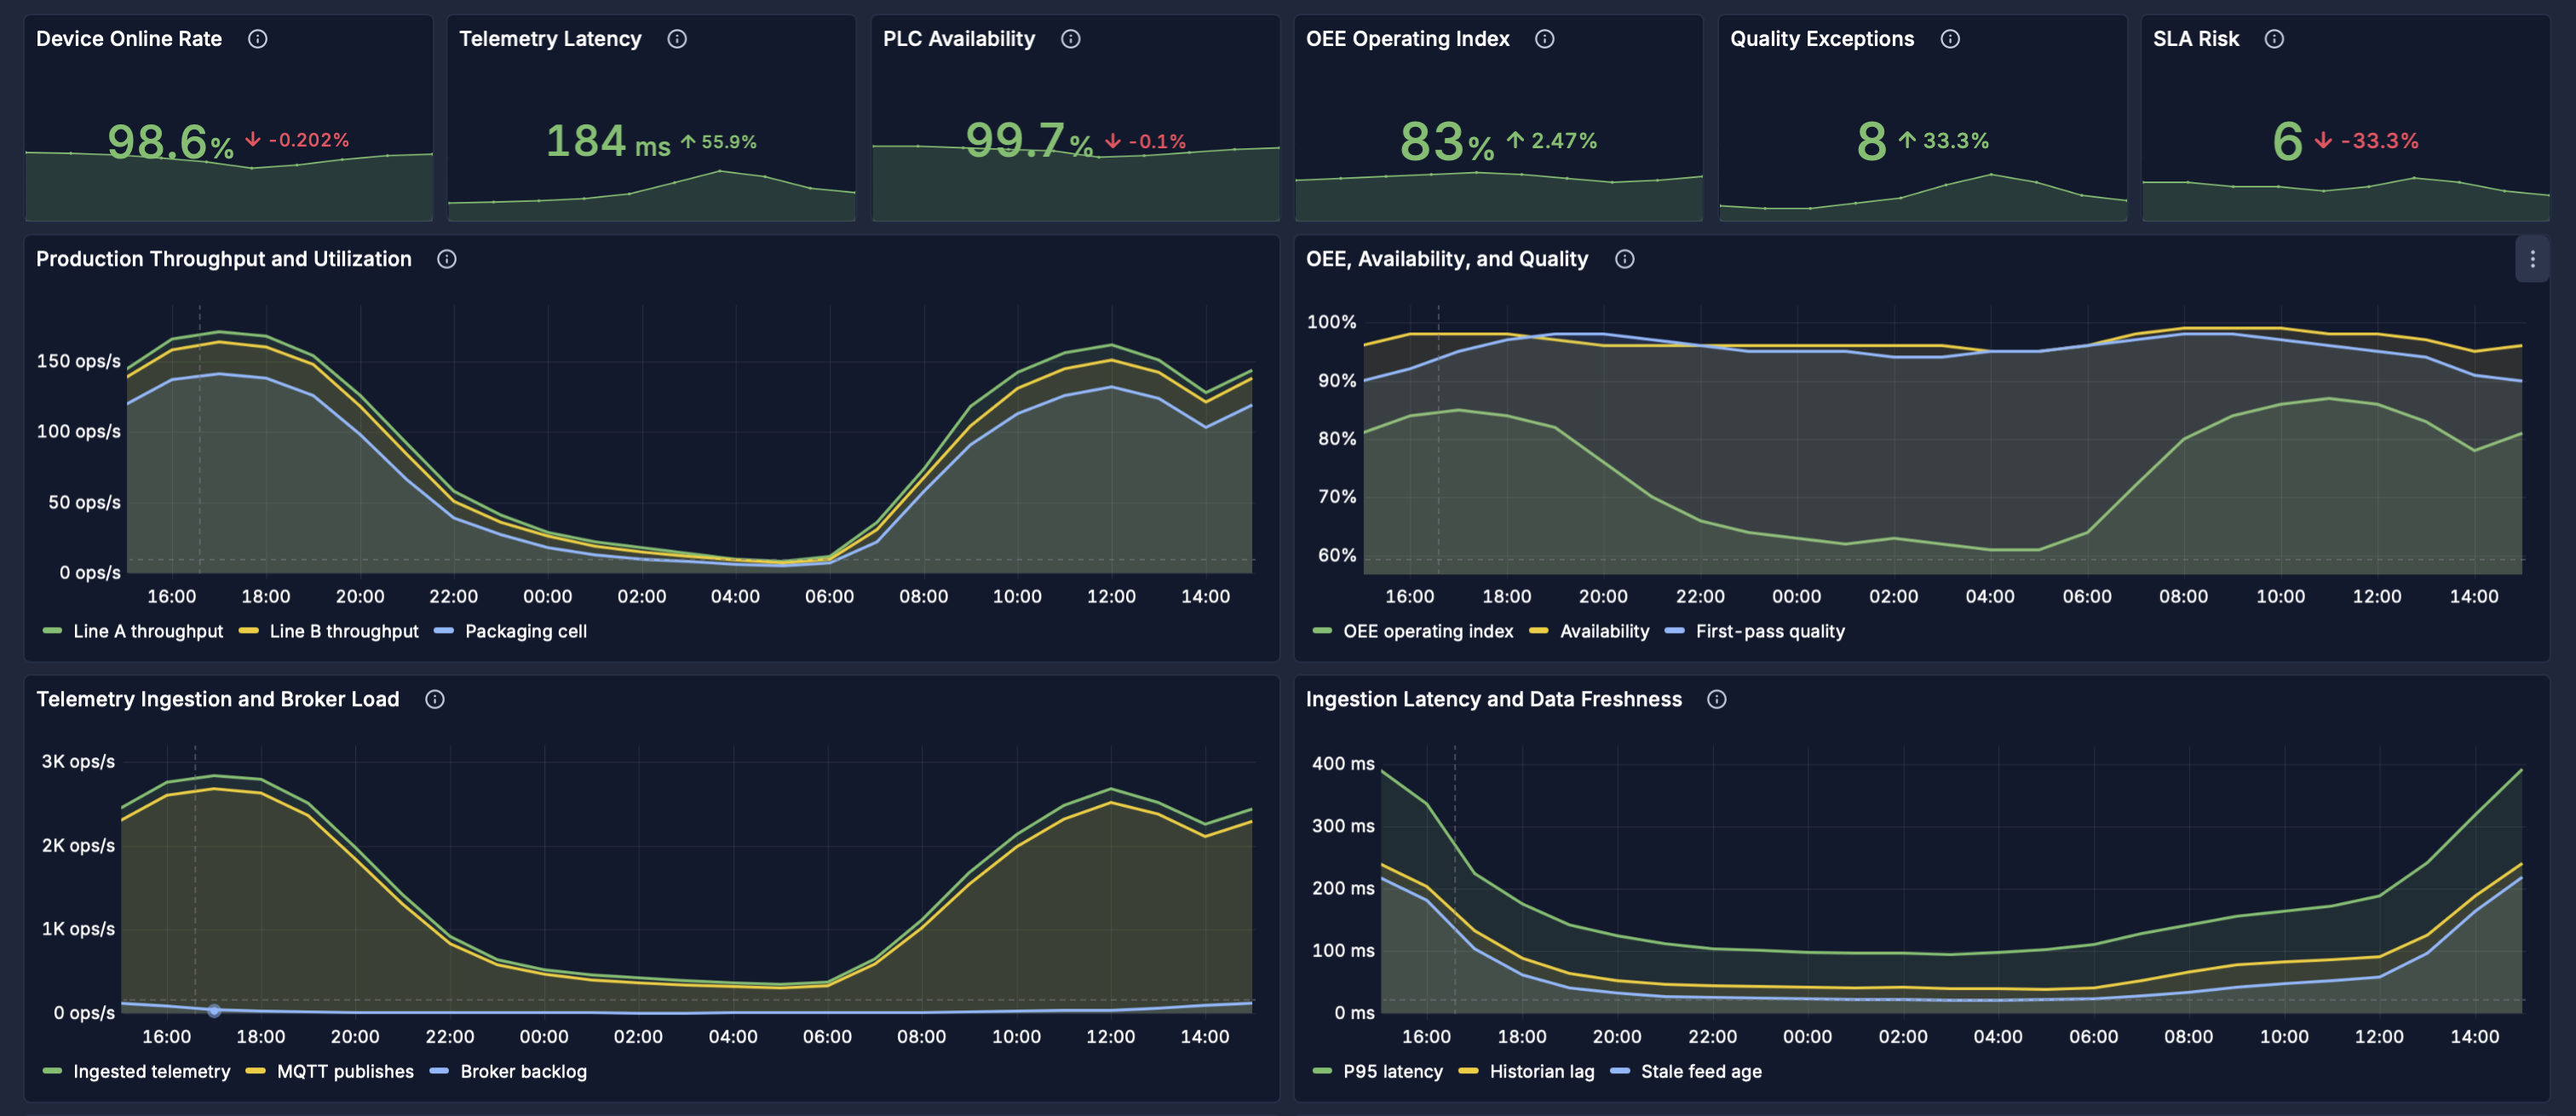Click the 83% OEE index value

tap(1446, 141)
